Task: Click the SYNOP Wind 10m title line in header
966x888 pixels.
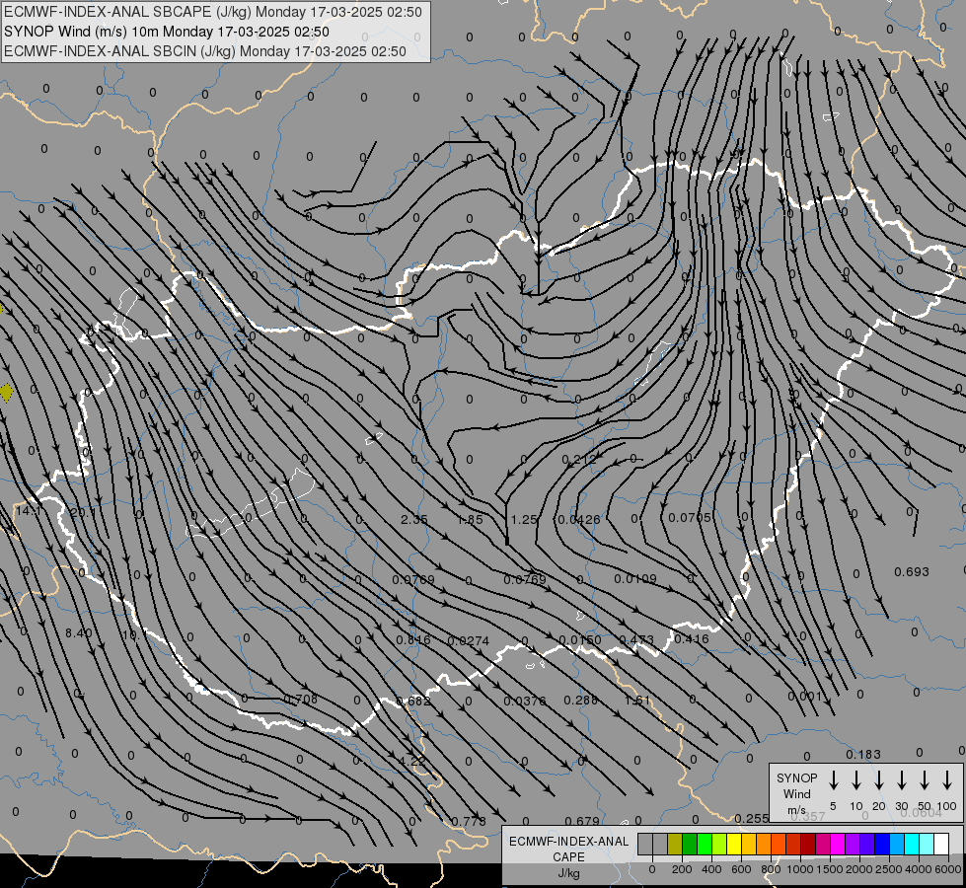Action: (x=167, y=32)
